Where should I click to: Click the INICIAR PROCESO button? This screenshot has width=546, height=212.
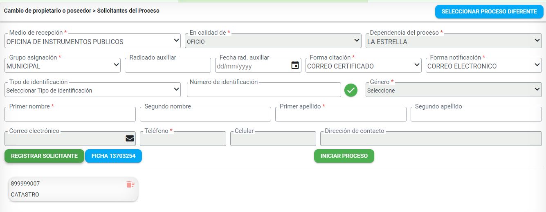coord(344,156)
